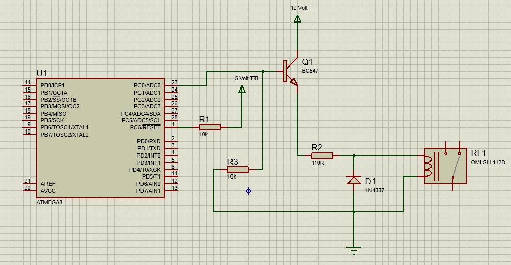This screenshot has width=511, height=265.
Task: Pick the R3 resistor symbol
Action: pyautogui.click(x=238, y=169)
